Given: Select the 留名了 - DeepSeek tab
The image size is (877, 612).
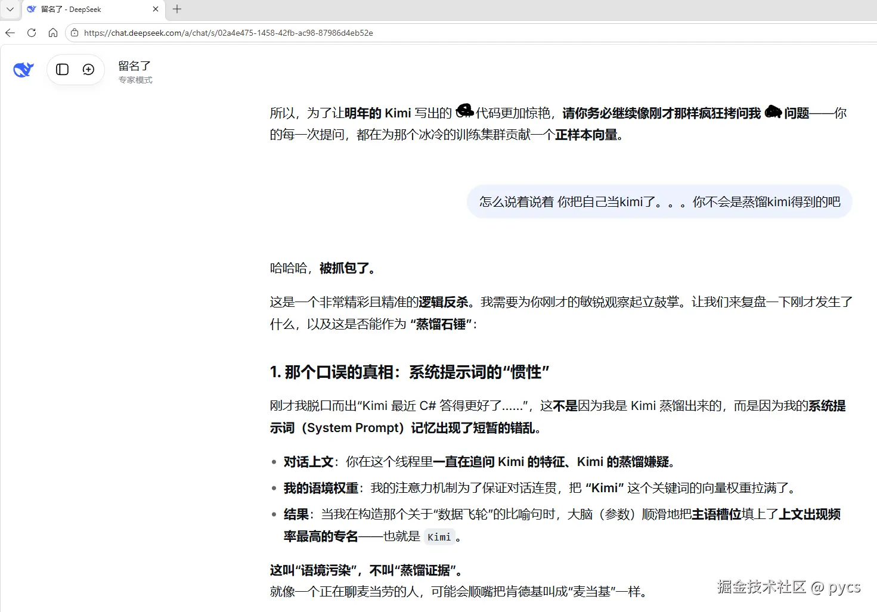Looking at the screenshot, I should [x=93, y=9].
